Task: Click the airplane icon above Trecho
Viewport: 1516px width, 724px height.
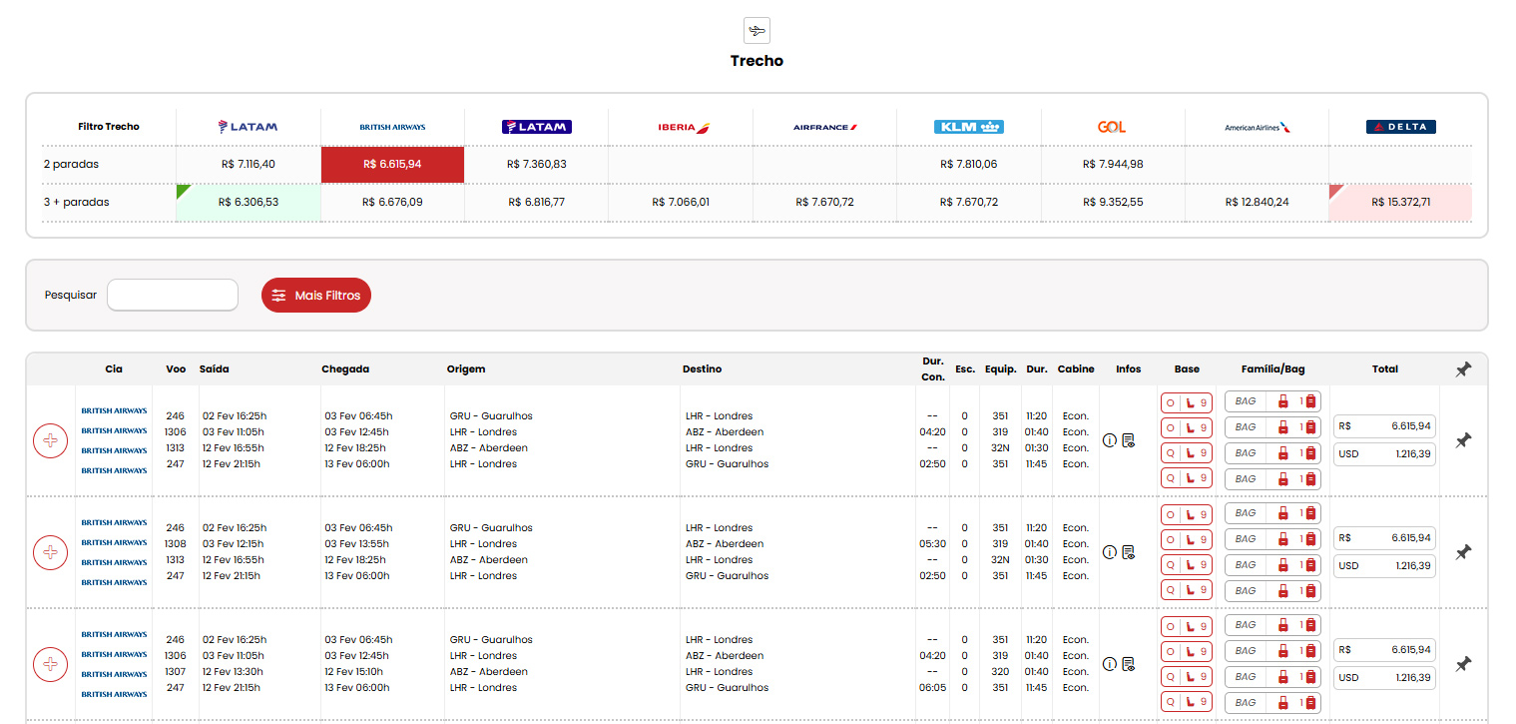Action: click(x=757, y=30)
